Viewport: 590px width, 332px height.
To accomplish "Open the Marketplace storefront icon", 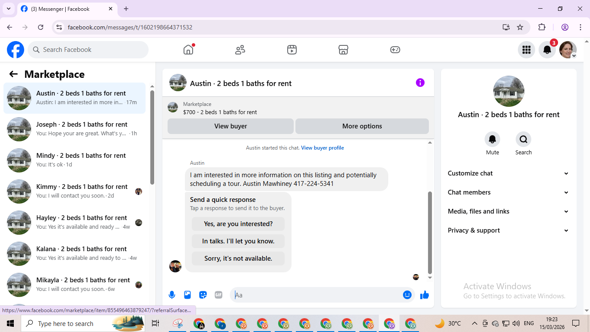I will 343,50.
